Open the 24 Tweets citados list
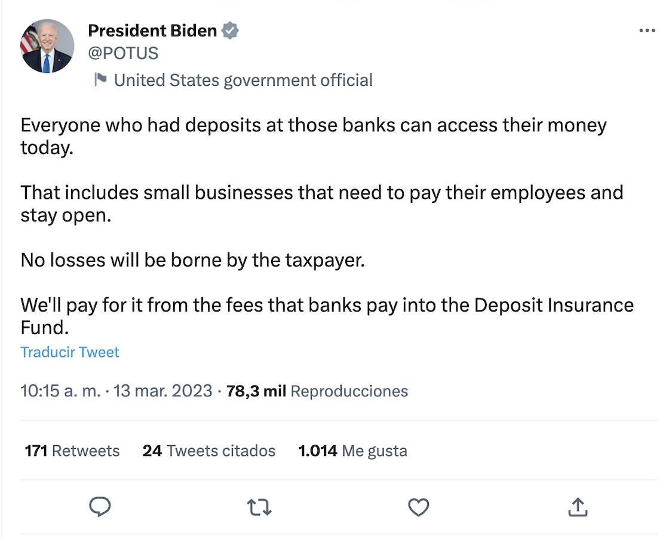 coord(208,451)
